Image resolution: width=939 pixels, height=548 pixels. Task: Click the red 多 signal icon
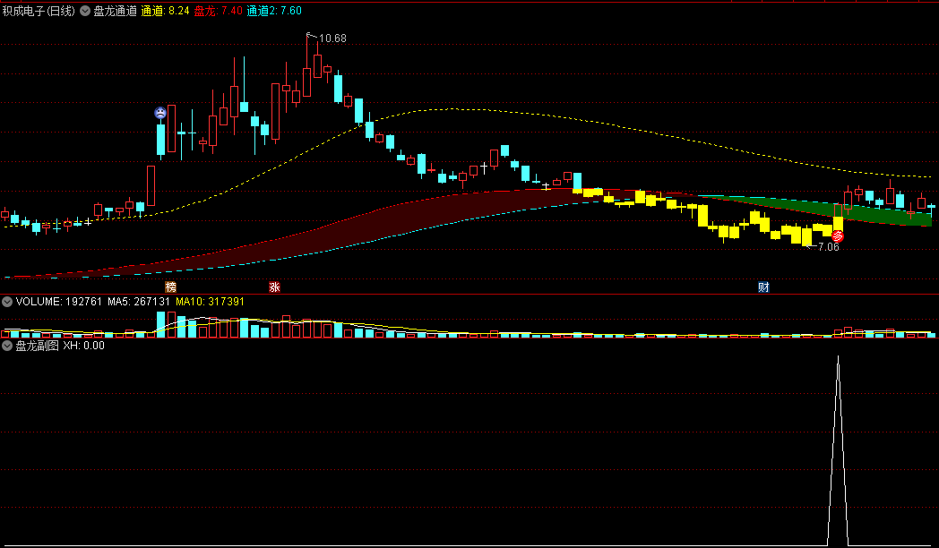coord(838,237)
